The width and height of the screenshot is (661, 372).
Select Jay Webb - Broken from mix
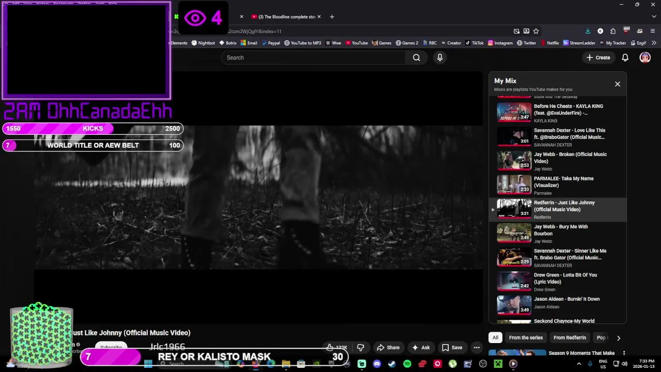pos(558,161)
